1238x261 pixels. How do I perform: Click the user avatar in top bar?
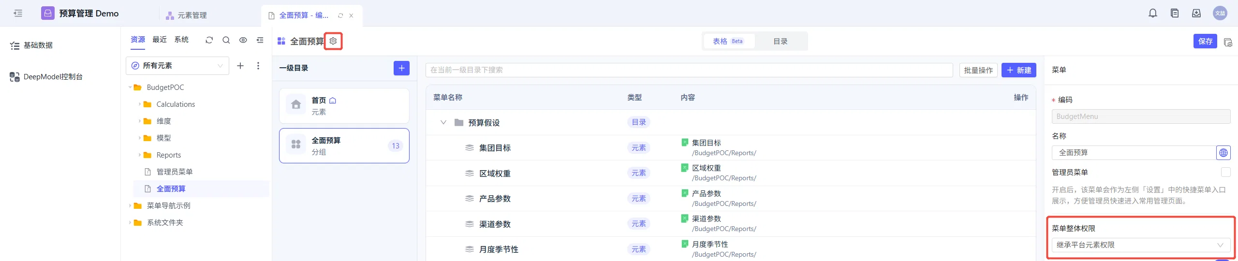point(1220,14)
